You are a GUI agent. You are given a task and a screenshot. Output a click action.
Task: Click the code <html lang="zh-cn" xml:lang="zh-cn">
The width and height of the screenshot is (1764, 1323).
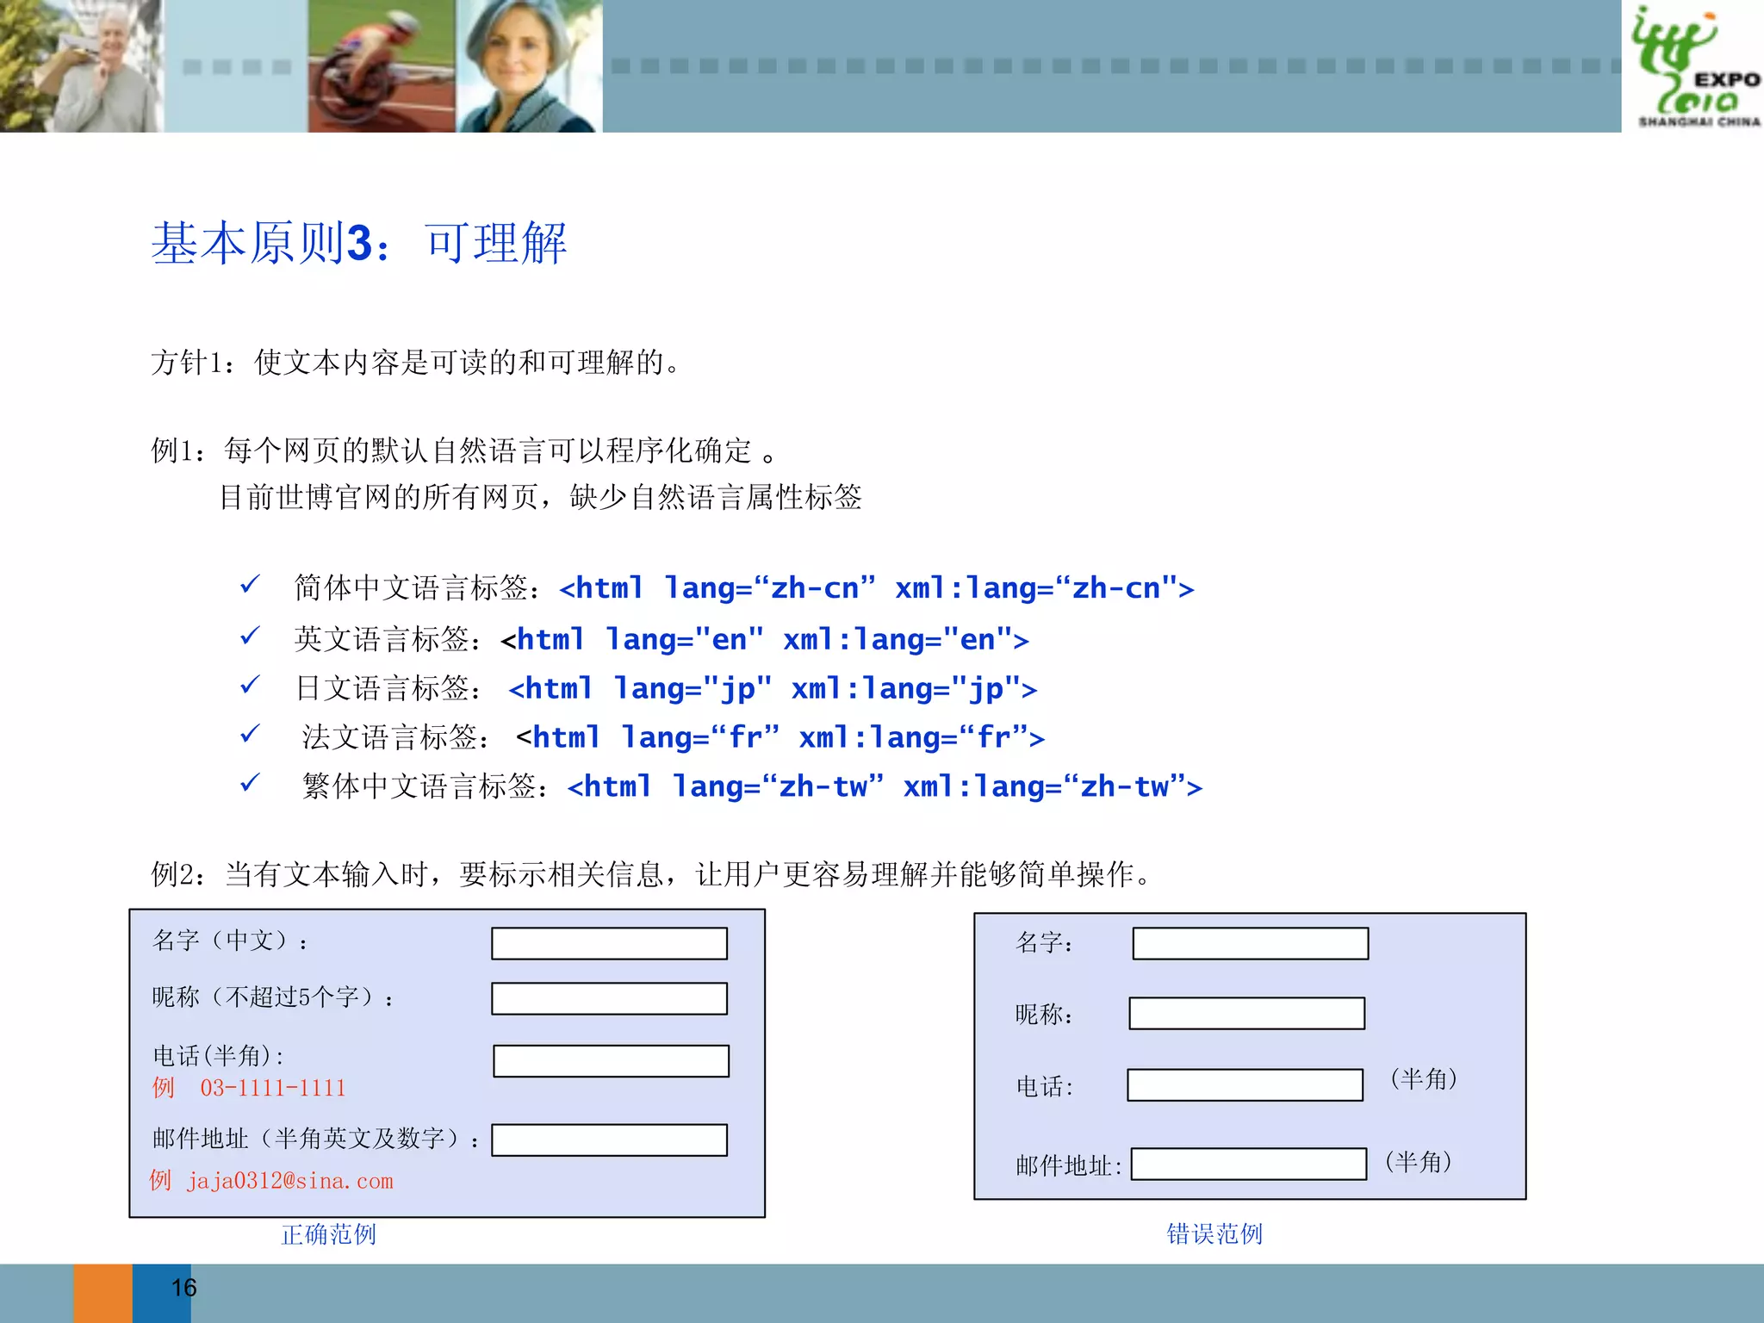point(876,588)
